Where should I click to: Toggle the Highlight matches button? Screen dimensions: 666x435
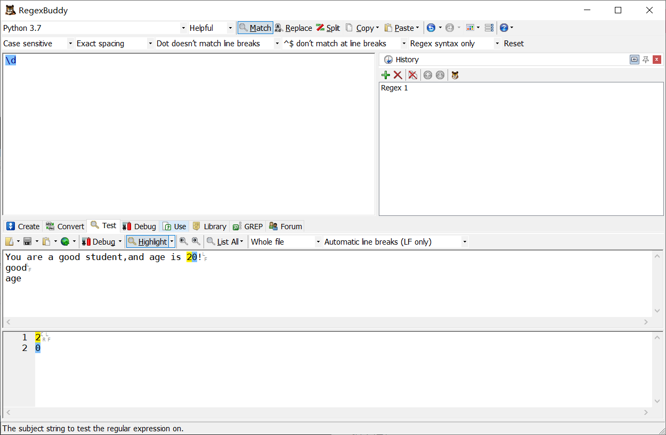point(148,241)
